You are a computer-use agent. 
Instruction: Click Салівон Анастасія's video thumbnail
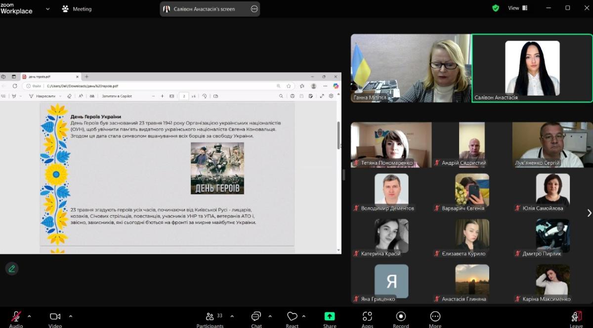click(532, 68)
